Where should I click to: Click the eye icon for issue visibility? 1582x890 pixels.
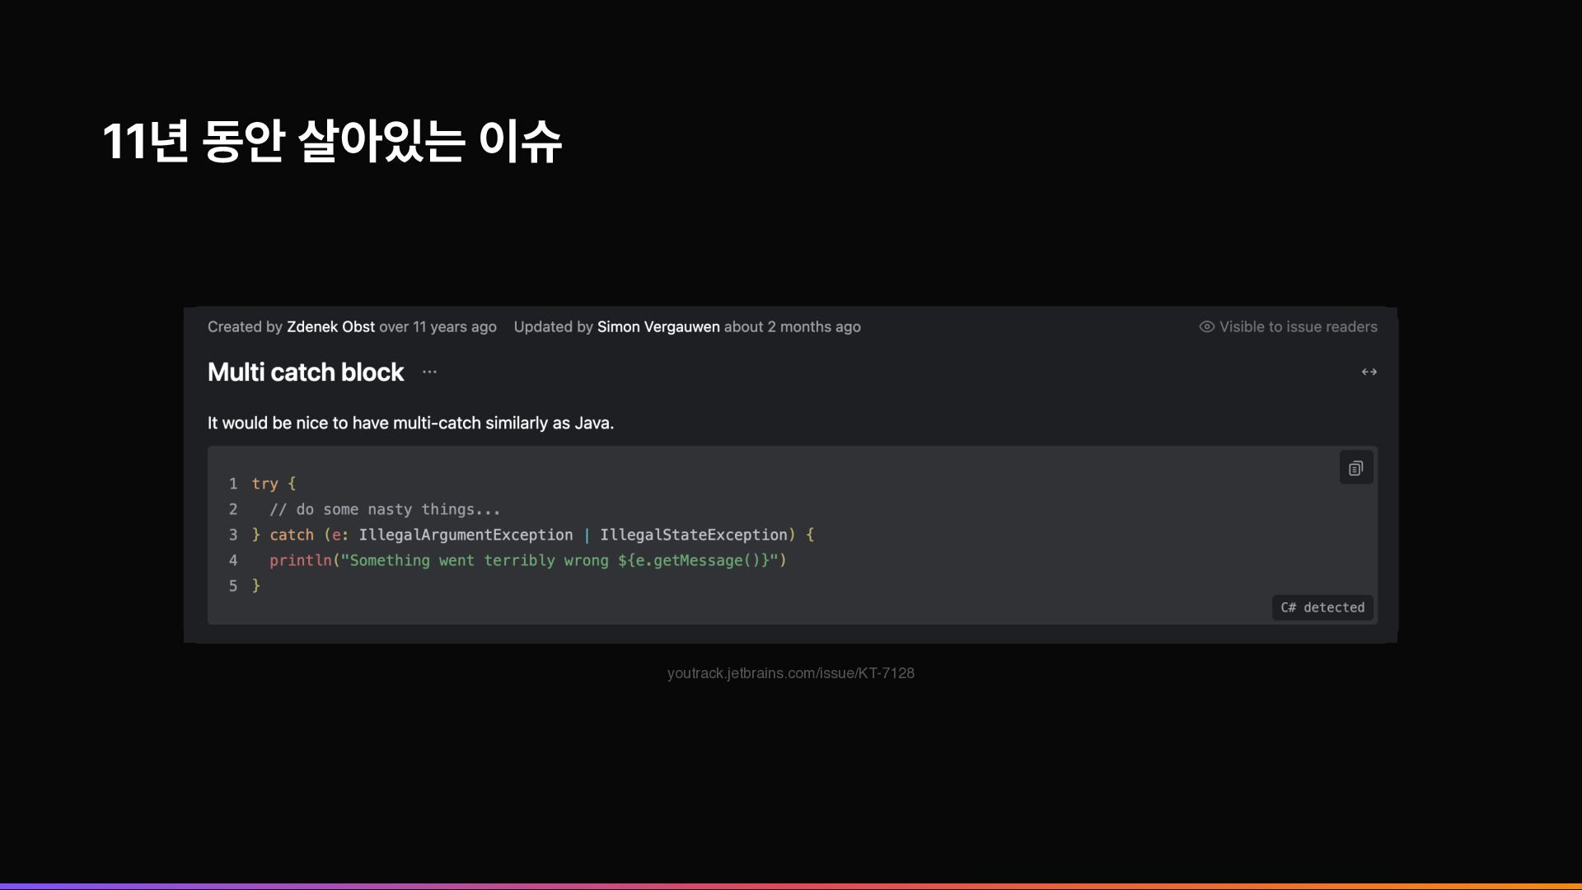(x=1206, y=326)
